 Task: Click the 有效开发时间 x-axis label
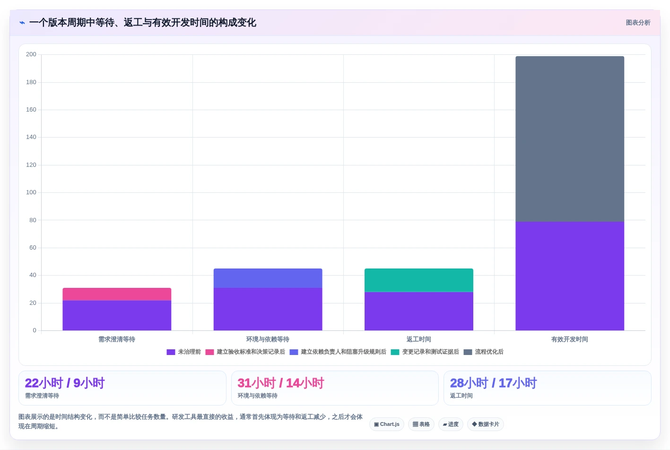click(570, 339)
